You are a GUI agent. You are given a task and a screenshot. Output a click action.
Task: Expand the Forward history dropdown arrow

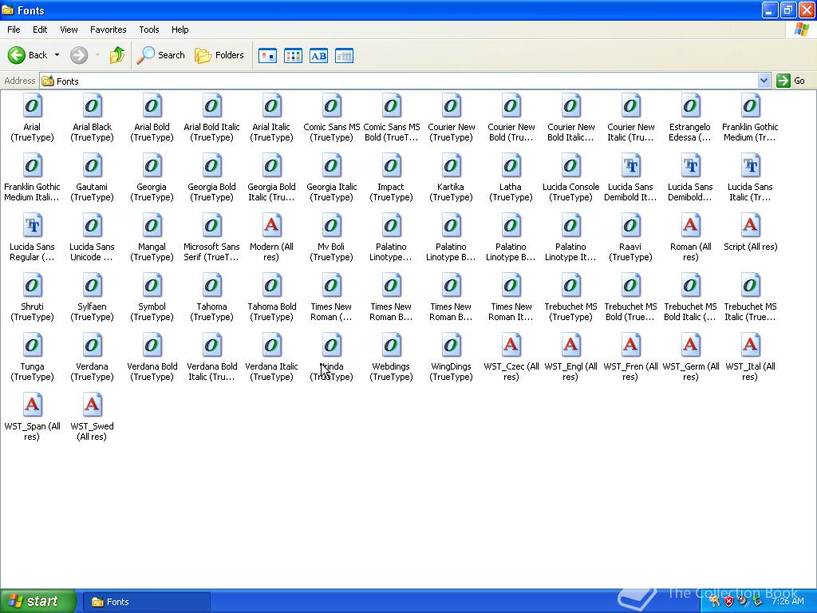[x=97, y=55]
